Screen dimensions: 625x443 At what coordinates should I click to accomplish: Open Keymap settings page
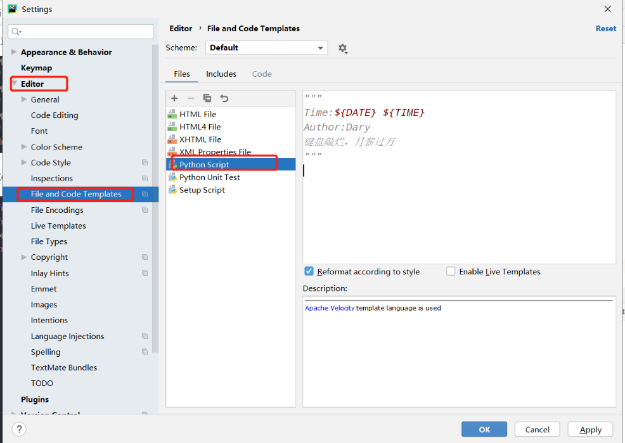[x=36, y=68]
